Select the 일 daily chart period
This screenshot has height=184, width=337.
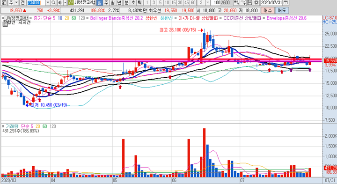(99, 3)
